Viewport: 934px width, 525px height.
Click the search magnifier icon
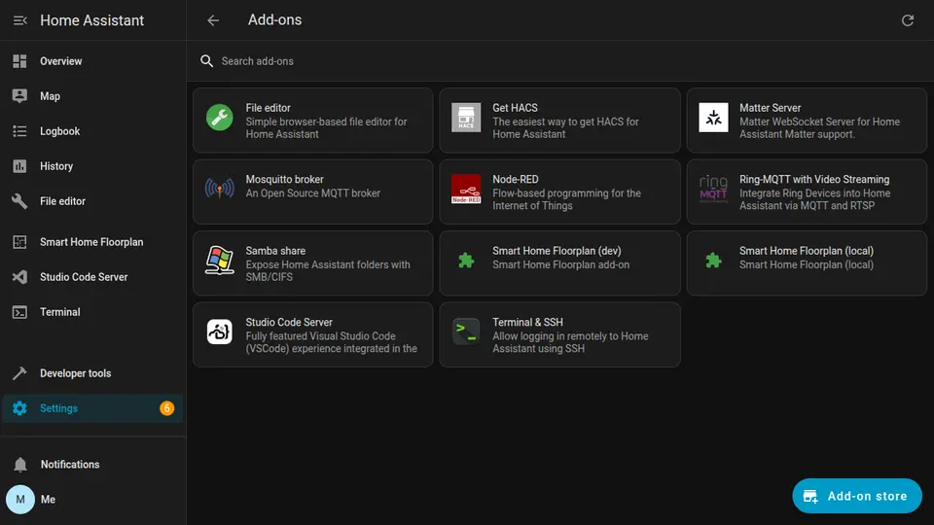point(206,60)
